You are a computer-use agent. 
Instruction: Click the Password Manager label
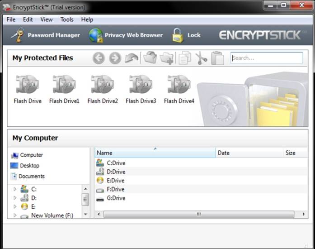click(x=54, y=35)
